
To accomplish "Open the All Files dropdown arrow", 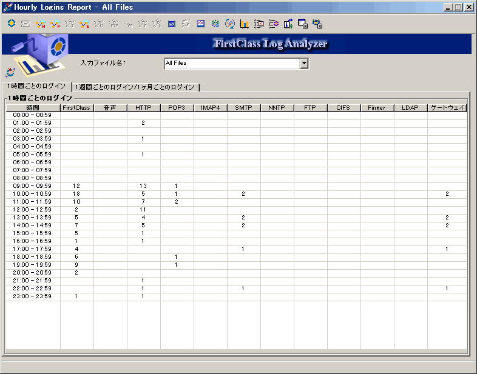I will click(x=305, y=63).
